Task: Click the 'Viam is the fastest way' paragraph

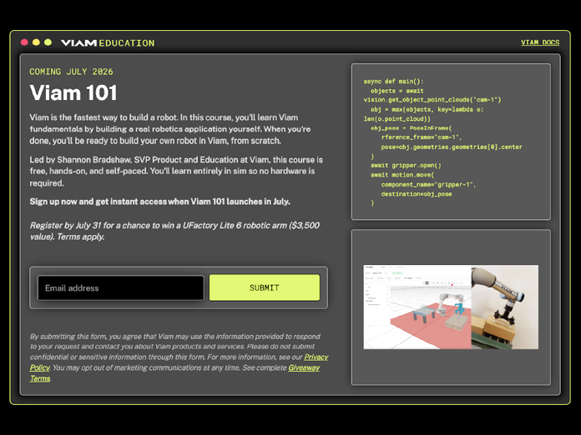Action: [170, 129]
